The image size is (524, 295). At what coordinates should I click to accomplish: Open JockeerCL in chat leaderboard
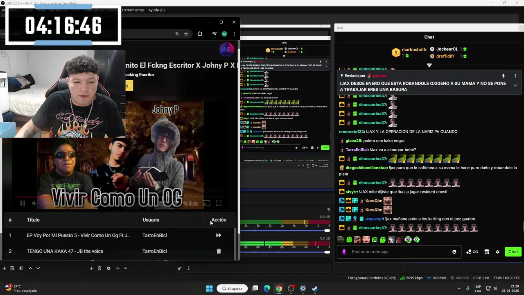(x=447, y=49)
